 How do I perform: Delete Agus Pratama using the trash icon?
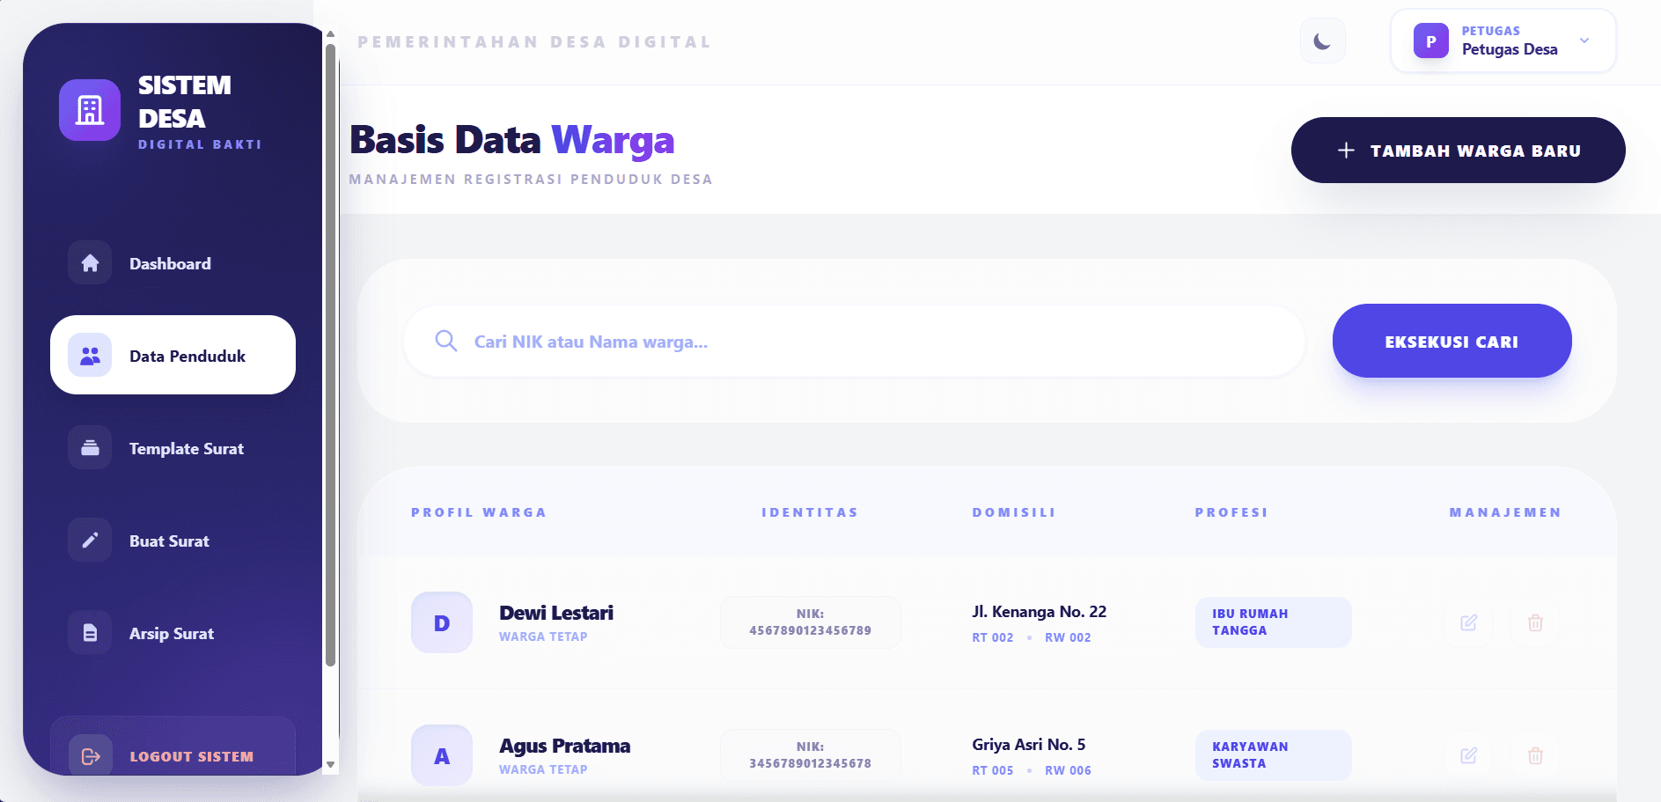(x=1535, y=755)
